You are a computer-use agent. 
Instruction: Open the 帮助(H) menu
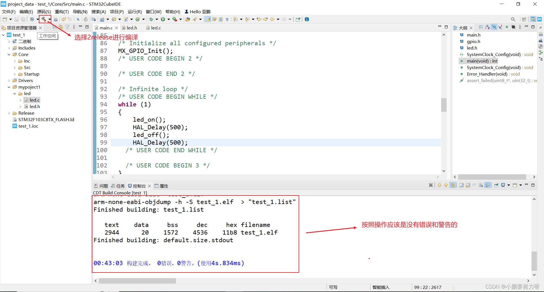[173, 12]
